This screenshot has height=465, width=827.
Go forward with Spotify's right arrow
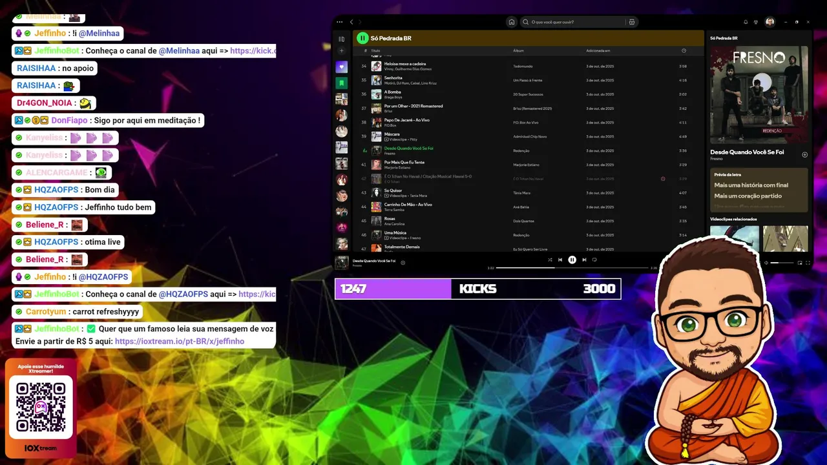click(360, 22)
